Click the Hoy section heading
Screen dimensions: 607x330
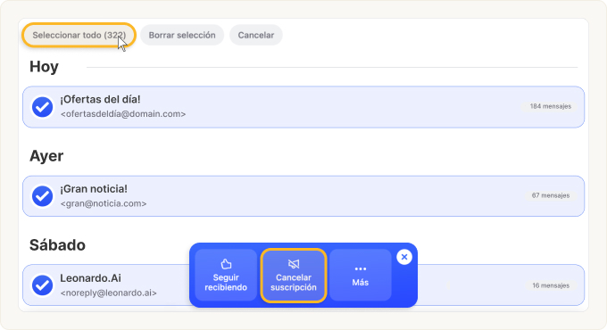(x=44, y=67)
